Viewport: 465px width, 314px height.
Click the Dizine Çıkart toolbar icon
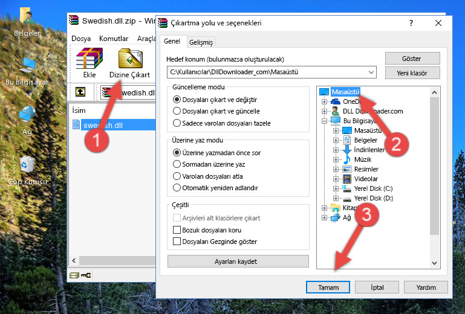tap(130, 59)
